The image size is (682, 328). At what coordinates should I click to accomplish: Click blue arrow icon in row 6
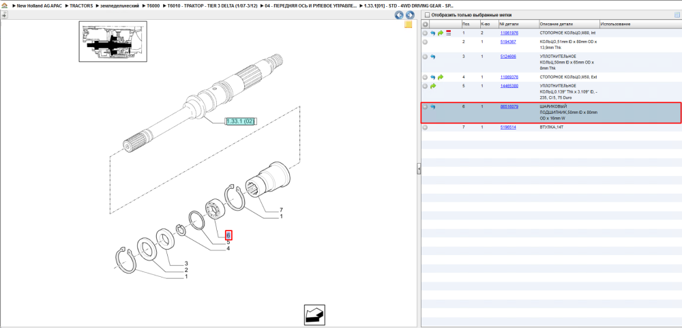pyautogui.click(x=433, y=106)
